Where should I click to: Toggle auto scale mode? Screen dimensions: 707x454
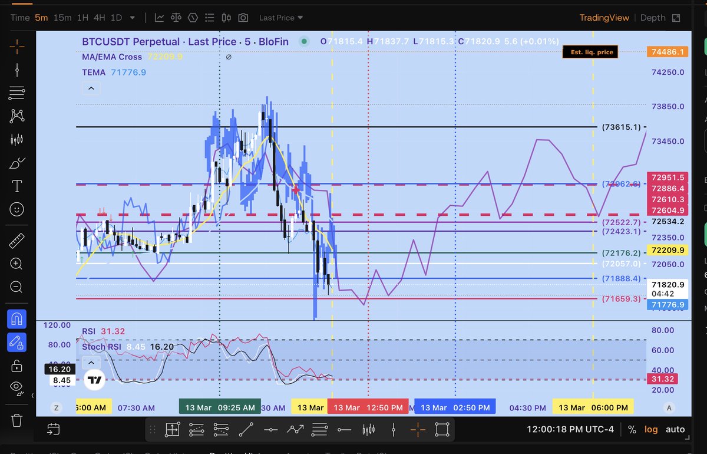point(675,429)
